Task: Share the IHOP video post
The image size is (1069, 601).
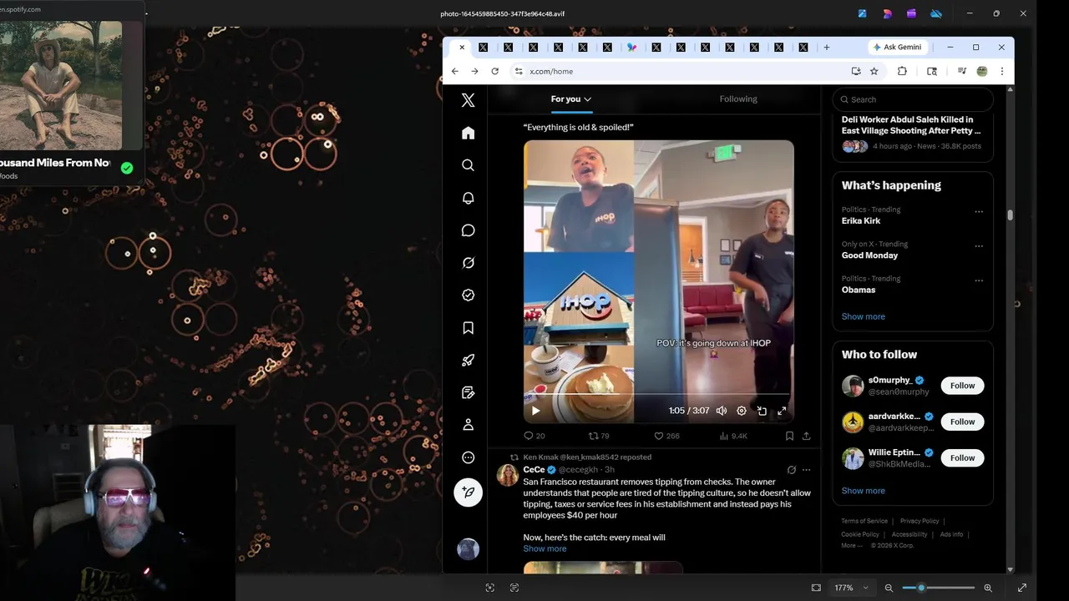Action: (x=806, y=436)
